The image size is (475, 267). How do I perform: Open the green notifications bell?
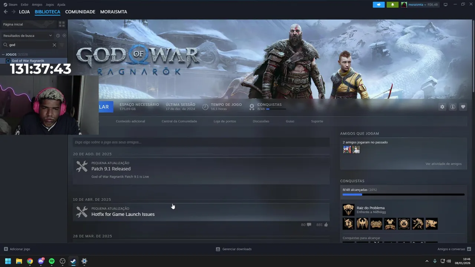click(x=393, y=5)
